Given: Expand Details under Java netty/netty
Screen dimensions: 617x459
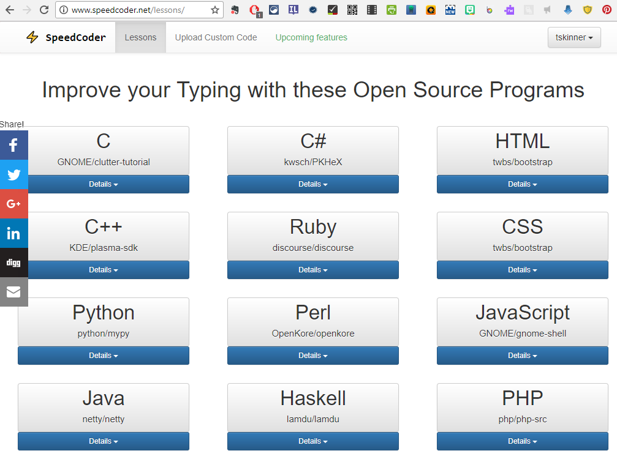Looking at the screenshot, I should click(x=104, y=441).
